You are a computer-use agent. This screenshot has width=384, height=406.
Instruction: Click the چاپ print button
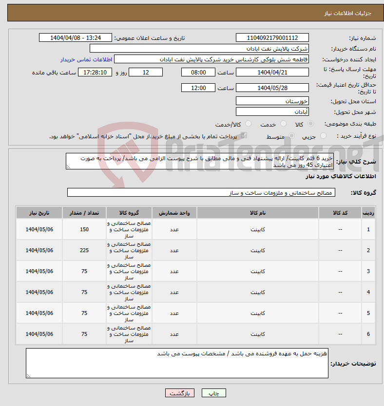pyautogui.click(x=214, y=393)
